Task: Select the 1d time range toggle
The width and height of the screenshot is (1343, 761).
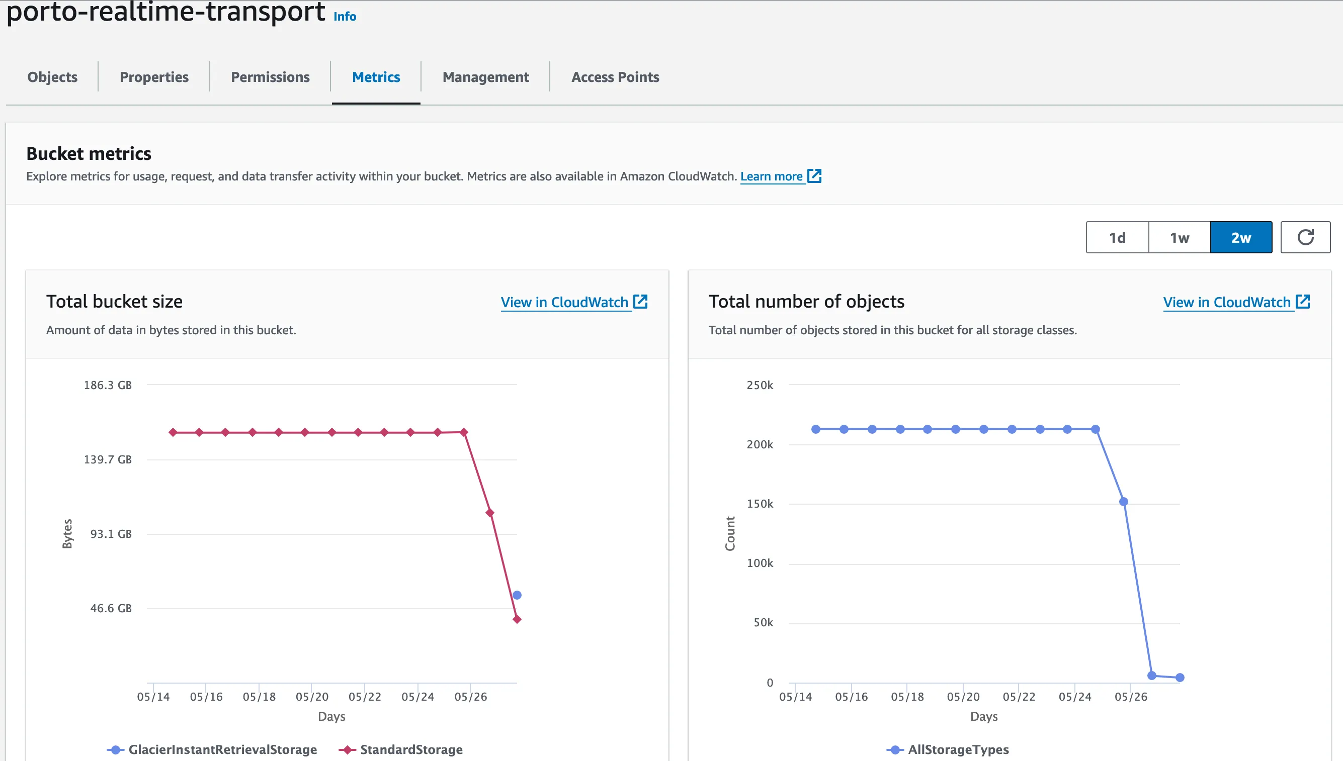Action: pos(1117,238)
